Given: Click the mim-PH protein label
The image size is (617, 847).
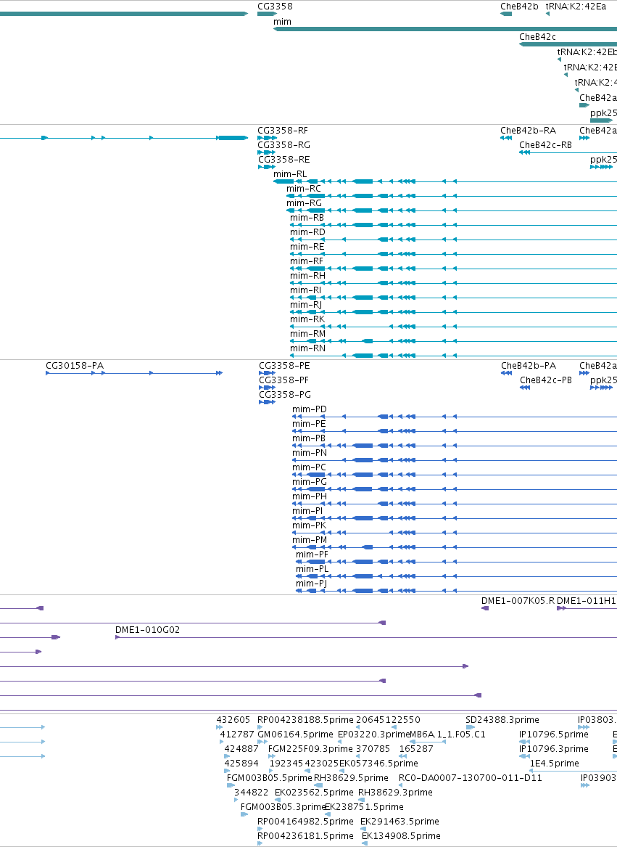Looking at the screenshot, I should [x=310, y=497].
